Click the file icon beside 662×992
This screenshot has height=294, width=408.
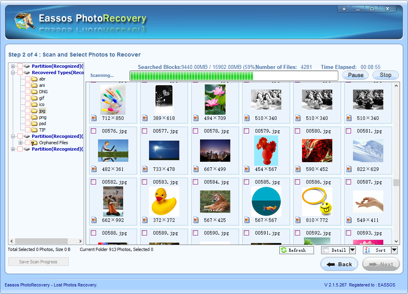[94, 220]
